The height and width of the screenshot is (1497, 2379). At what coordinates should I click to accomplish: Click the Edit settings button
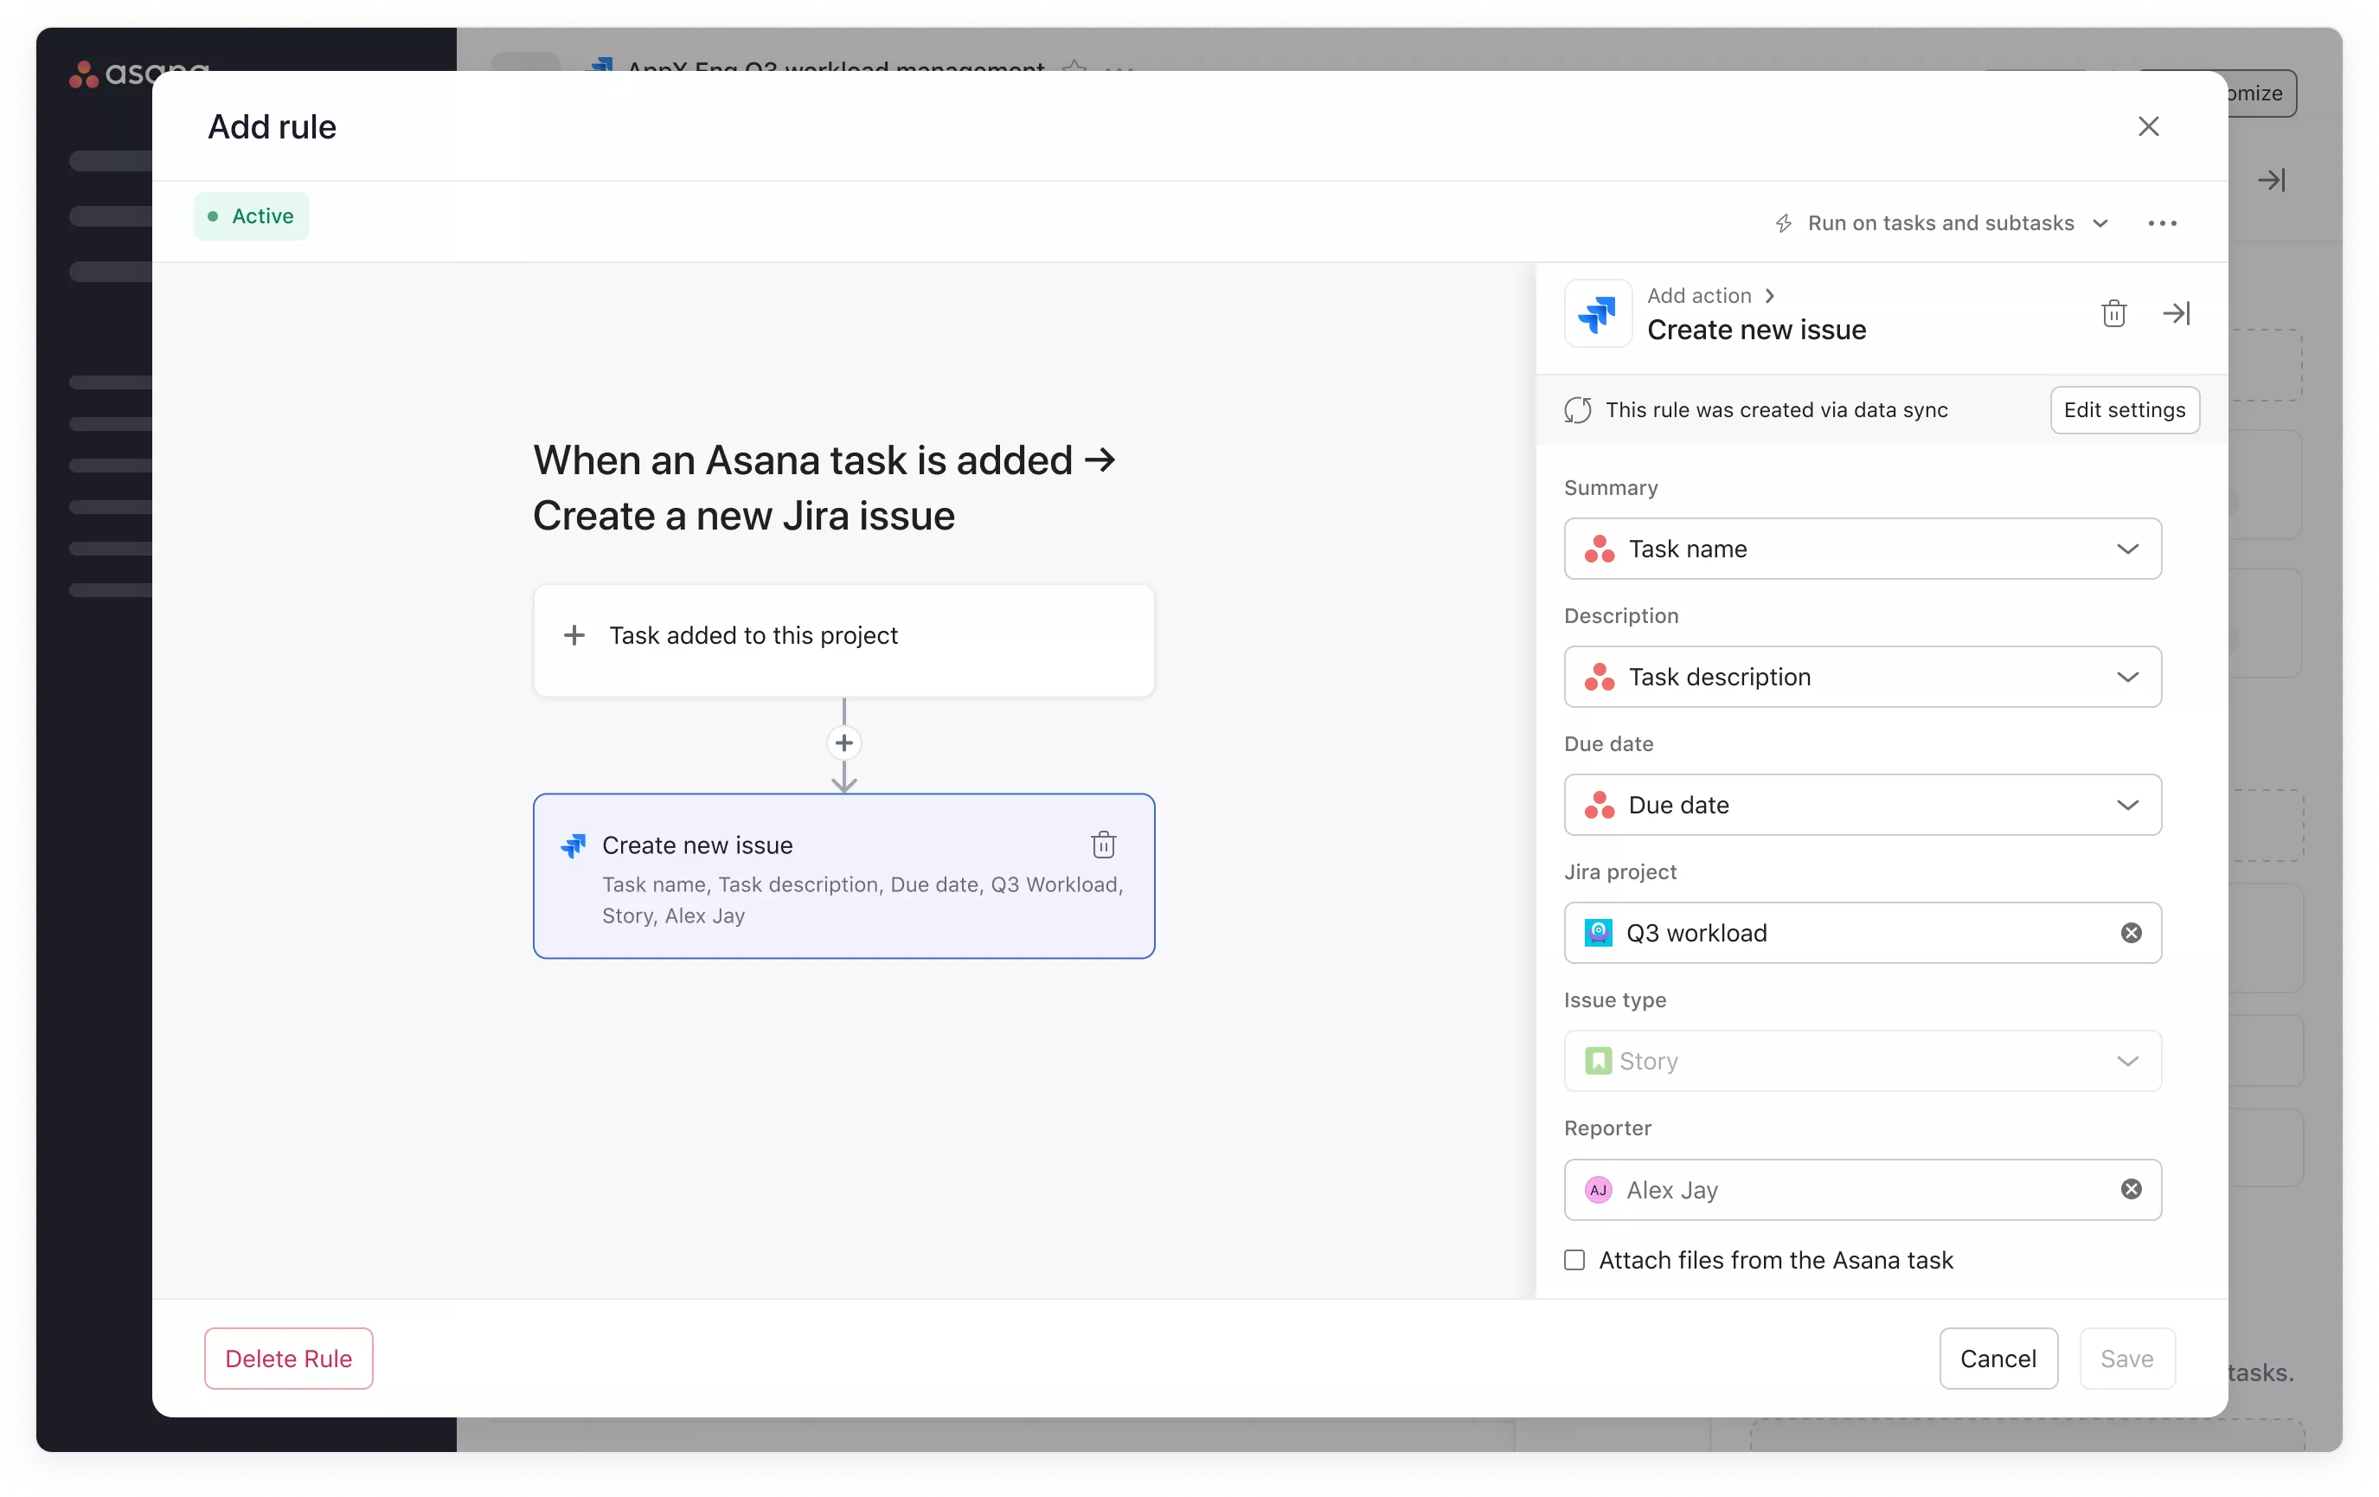pos(2123,410)
